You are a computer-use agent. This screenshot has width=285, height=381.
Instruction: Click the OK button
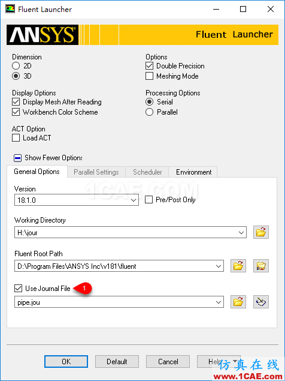click(66, 362)
